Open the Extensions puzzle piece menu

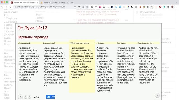click(x=168, y=7)
